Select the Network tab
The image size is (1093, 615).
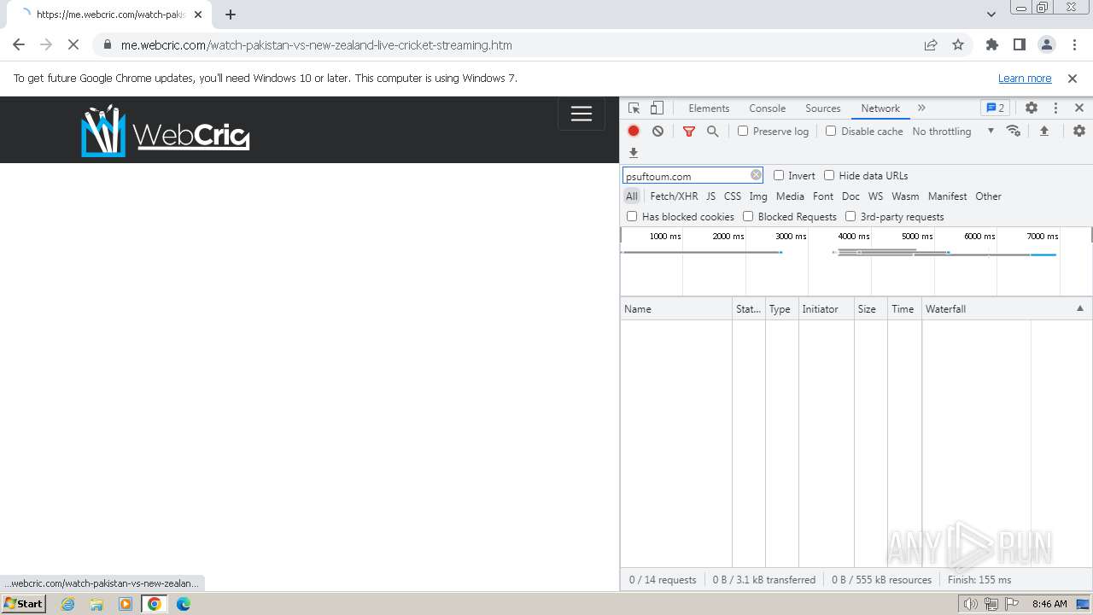(880, 108)
